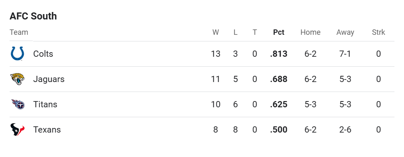
Task: Click the Colts horseshoe logo
Action: pos(17,54)
